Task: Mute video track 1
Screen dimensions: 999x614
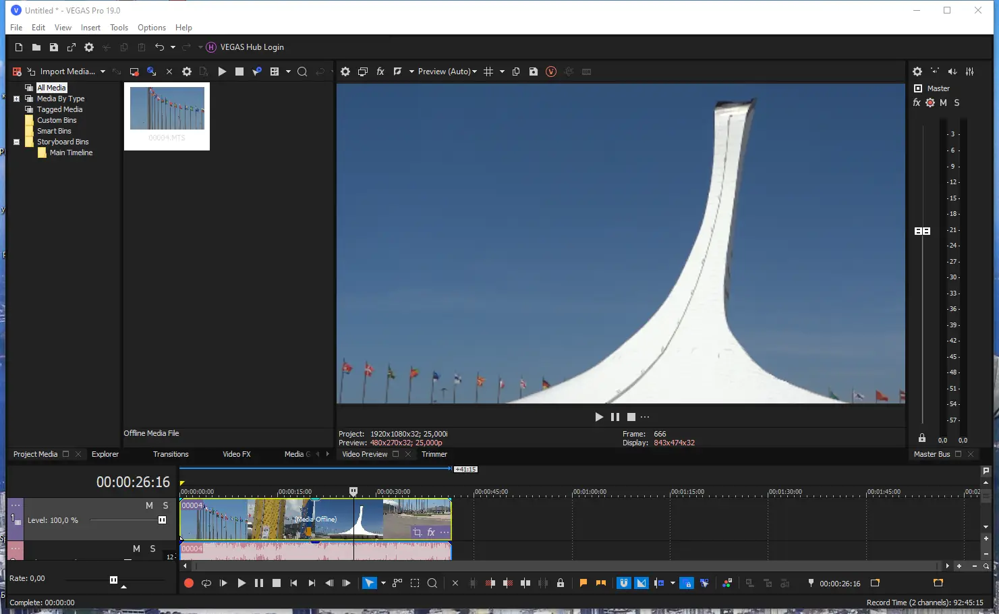Action: coord(149,505)
